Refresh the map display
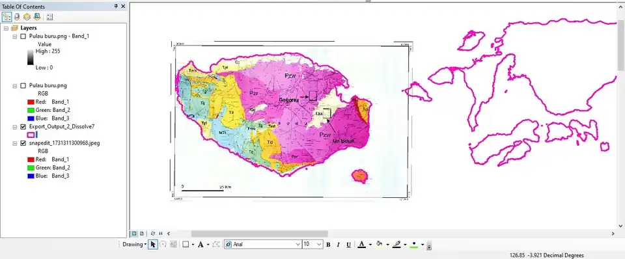 coord(152,234)
